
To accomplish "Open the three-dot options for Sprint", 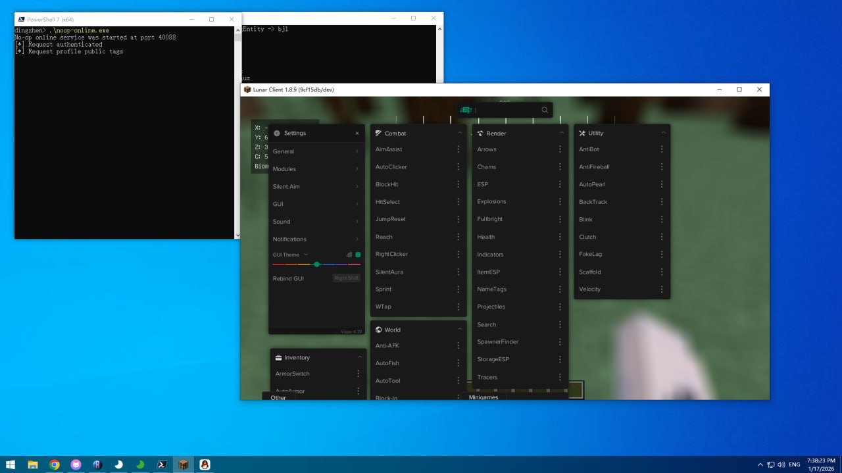I will (x=458, y=289).
